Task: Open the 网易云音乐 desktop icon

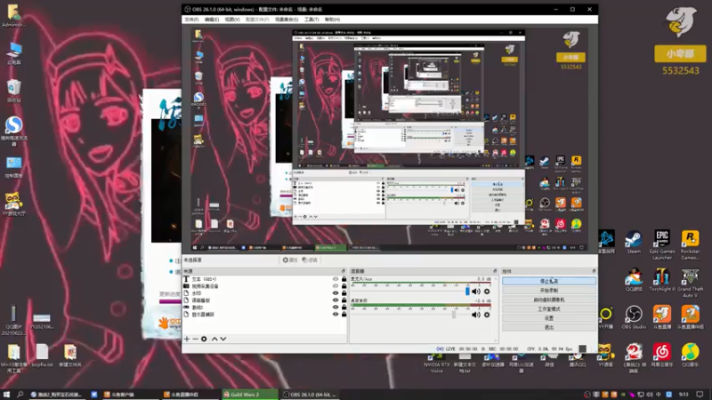Action: click(662, 355)
